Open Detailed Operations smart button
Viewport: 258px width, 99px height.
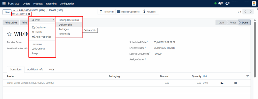click(128, 12)
